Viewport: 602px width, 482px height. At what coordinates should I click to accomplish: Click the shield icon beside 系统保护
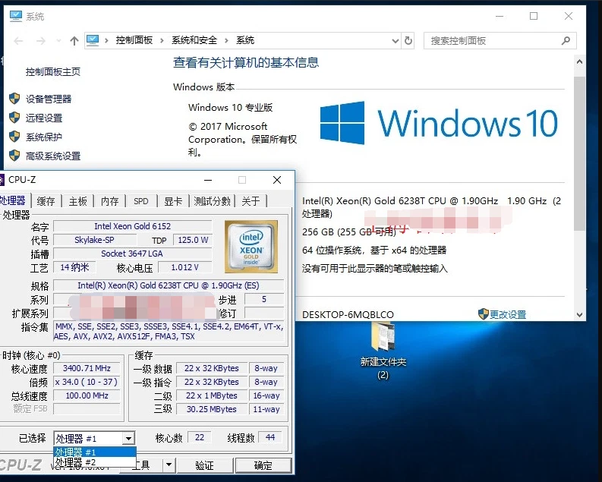14,137
